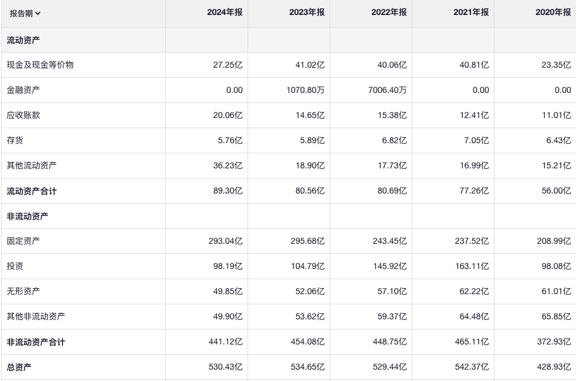The image size is (576, 381).
Task: Open the 报告期 dropdown chevron
Action: tap(38, 14)
